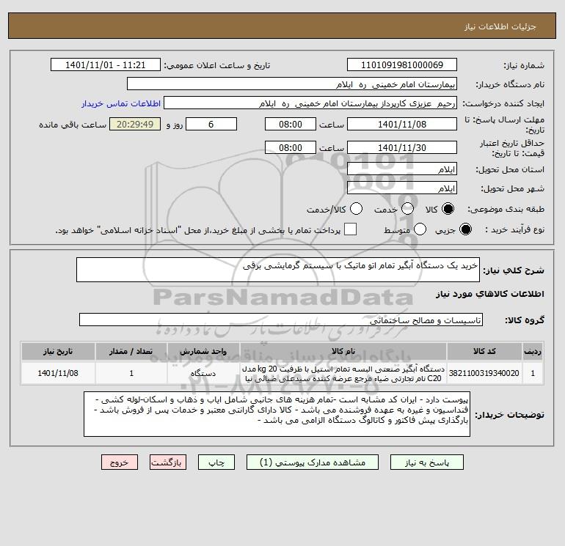
Task: Click the goods group field تاسیسات و مصالح ساختمانی
Action: [281, 320]
